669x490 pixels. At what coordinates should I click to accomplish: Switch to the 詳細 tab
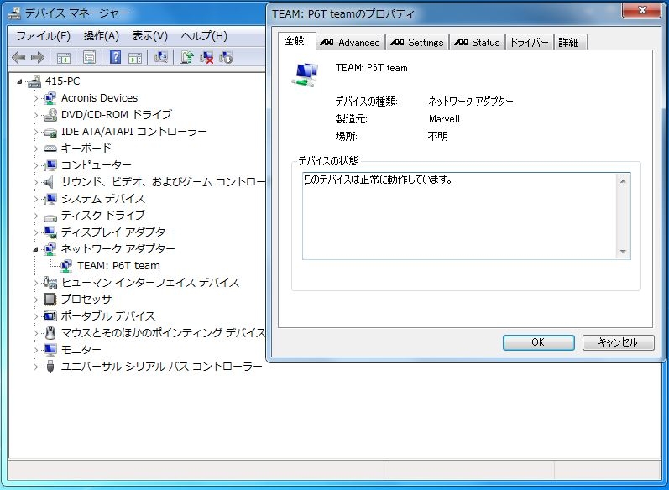pyautogui.click(x=570, y=43)
